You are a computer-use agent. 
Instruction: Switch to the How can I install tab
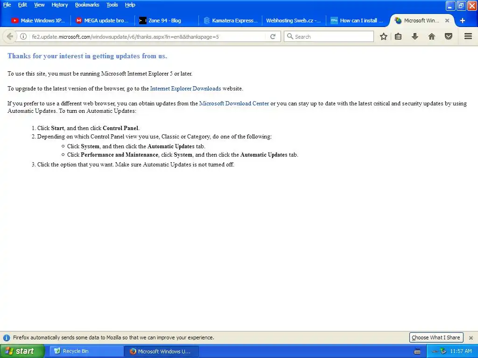pyautogui.click(x=357, y=21)
